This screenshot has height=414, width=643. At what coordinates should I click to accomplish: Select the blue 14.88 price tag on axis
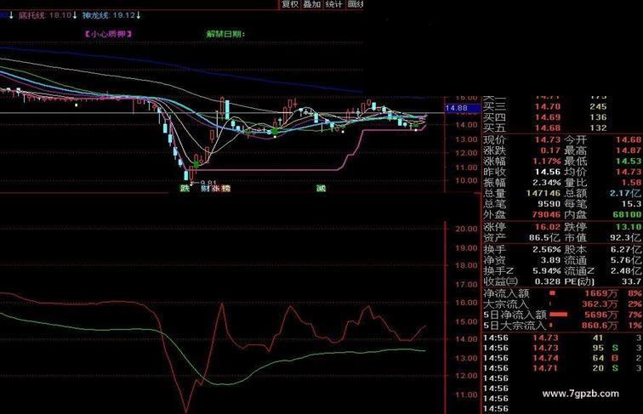tap(463, 108)
